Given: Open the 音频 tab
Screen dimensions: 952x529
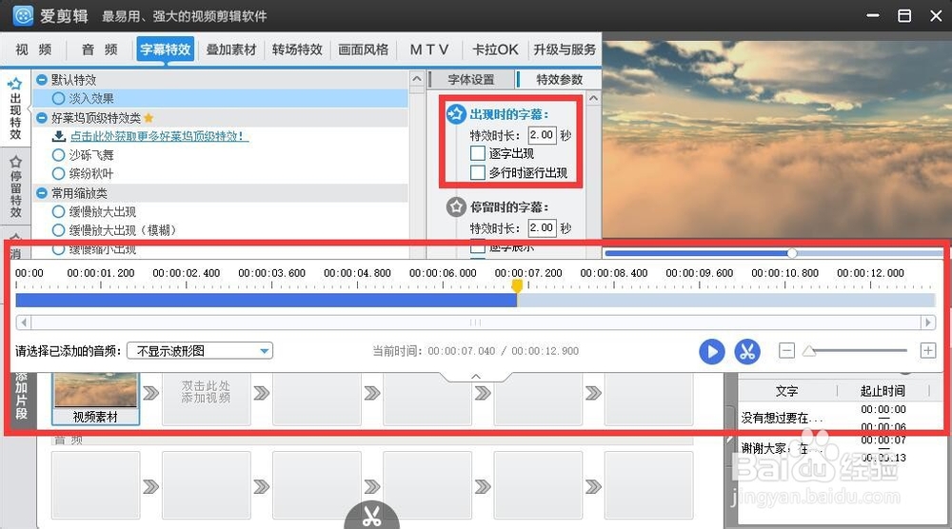Looking at the screenshot, I should [x=100, y=49].
